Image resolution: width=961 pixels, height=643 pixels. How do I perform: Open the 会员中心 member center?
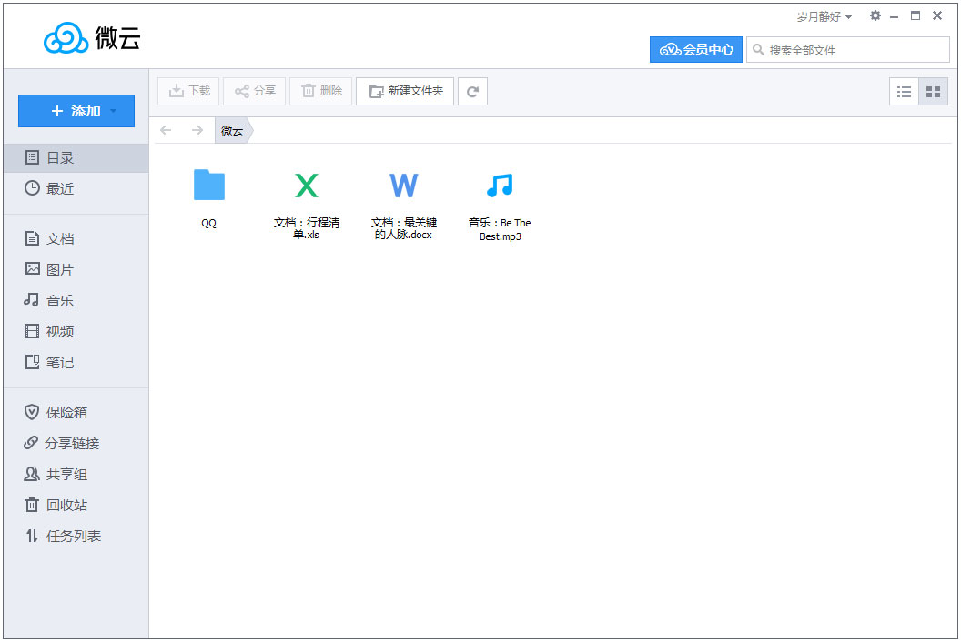[x=696, y=49]
